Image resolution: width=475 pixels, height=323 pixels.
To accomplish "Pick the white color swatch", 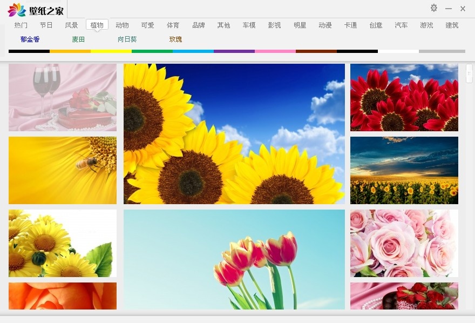I will (x=398, y=51).
